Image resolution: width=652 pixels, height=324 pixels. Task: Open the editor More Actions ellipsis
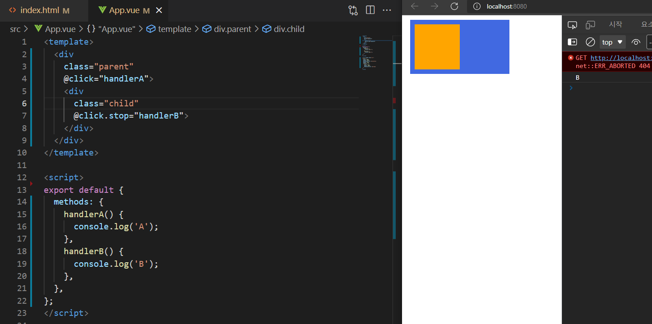click(387, 10)
